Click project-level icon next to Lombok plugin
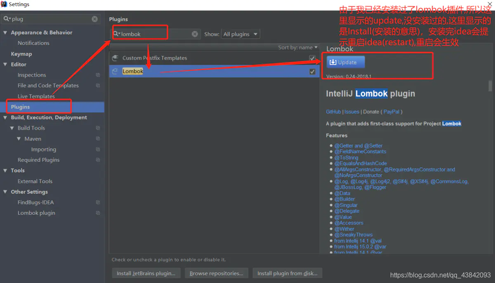The height and width of the screenshot is (283, 495). pos(98,213)
